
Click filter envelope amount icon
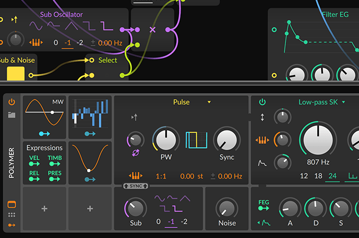(x=262, y=163)
